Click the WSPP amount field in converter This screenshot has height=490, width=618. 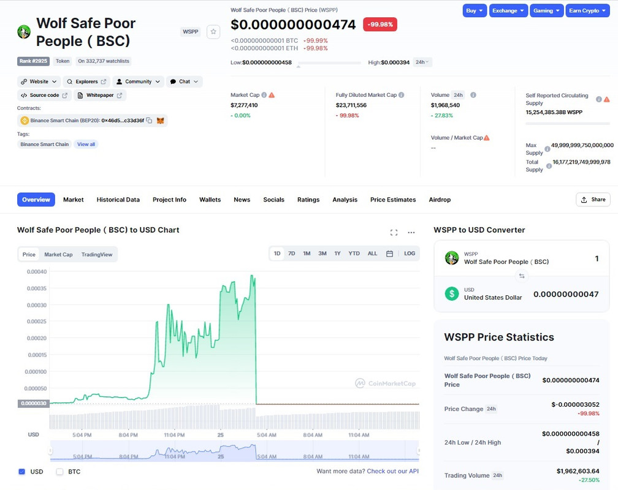(597, 258)
